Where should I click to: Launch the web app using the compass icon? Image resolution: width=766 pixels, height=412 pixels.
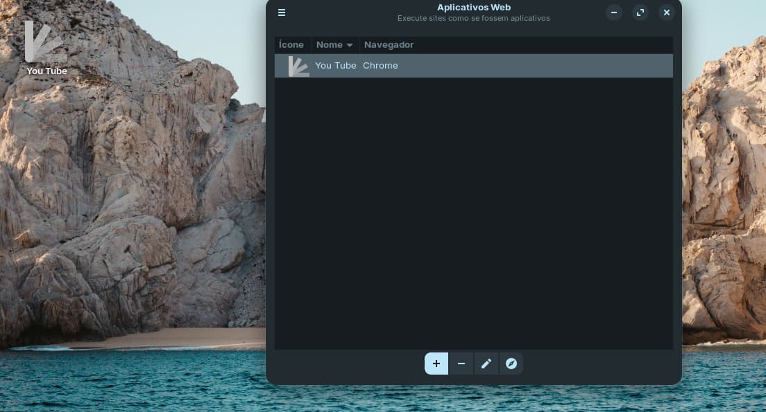point(511,364)
